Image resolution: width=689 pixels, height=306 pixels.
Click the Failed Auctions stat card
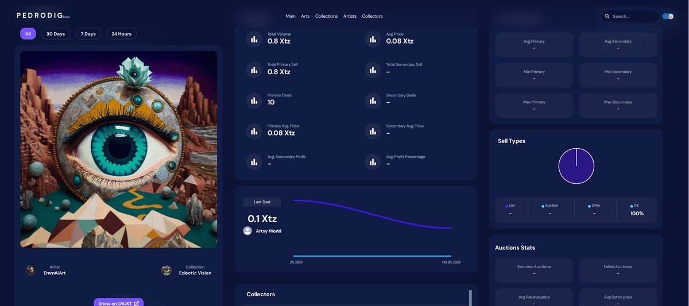click(x=618, y=270)
